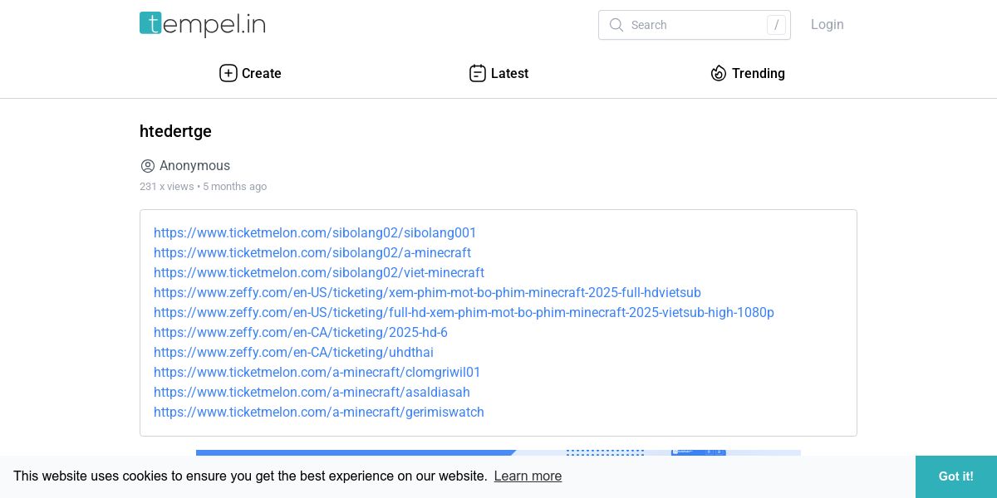Open the a-minecraft/asaldiasah link
The height and width of the screenshot is (498, 997).
[x=312, y=393]
